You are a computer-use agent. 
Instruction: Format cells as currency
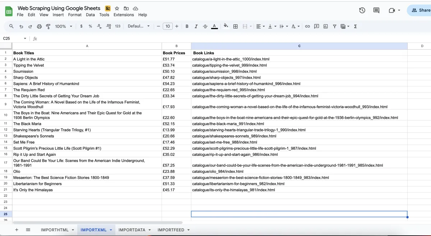pyautogui.click(x=82, y=26)
